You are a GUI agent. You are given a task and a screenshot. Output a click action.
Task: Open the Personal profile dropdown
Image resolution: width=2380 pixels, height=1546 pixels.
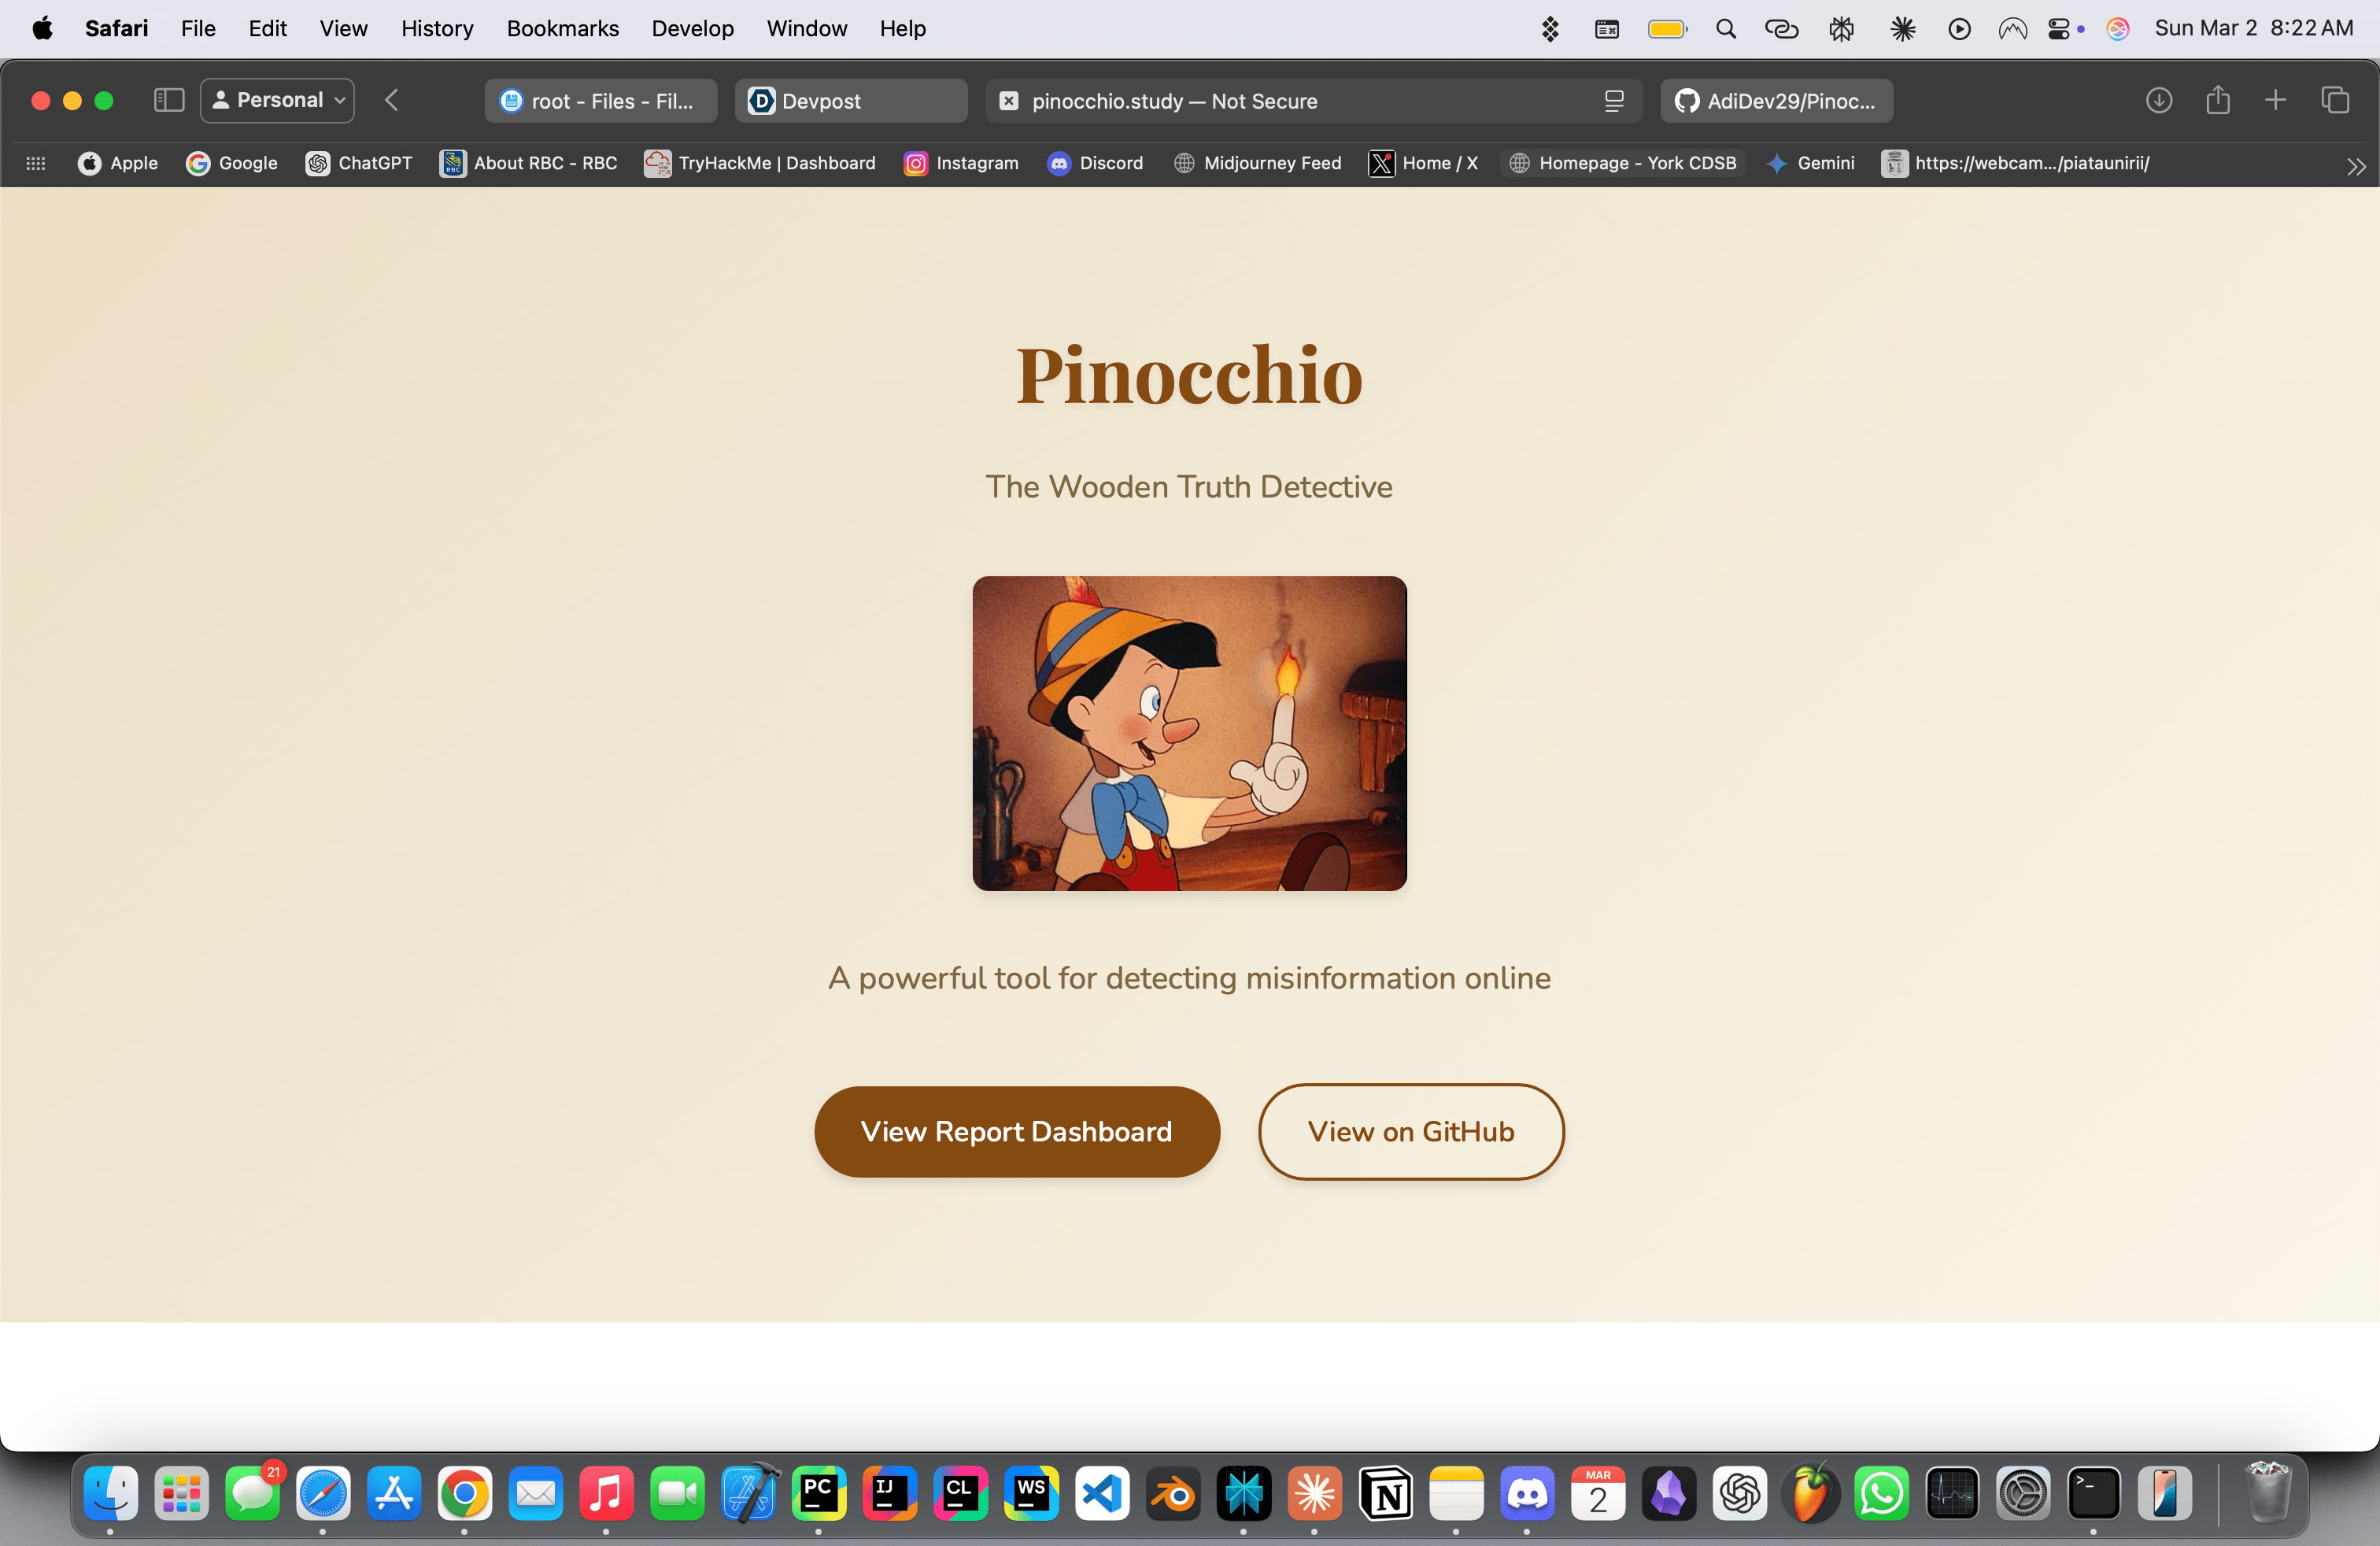tap(277, 100)
